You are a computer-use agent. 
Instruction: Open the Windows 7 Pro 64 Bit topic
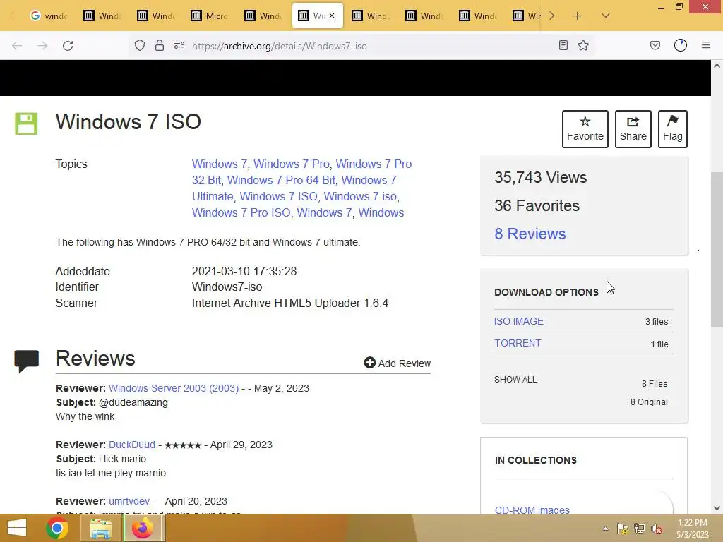[281, 180]
